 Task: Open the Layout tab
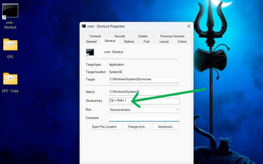tap(164, 41)
